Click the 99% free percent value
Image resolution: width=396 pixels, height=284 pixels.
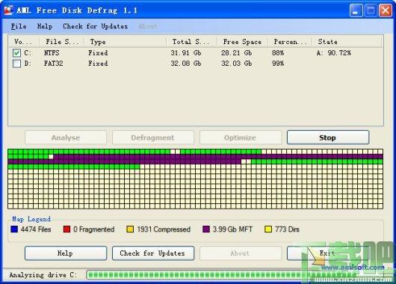(x=278, y=64)
